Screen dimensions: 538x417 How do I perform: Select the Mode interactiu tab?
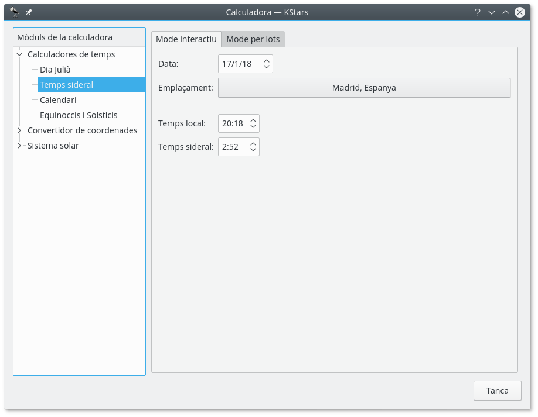tap(186, 39)
